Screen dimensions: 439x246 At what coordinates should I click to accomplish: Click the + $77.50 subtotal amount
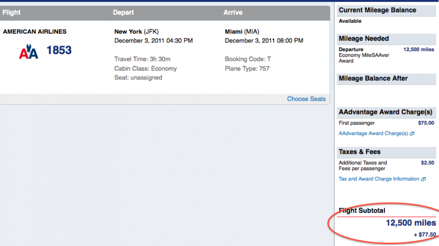(425, 235)
